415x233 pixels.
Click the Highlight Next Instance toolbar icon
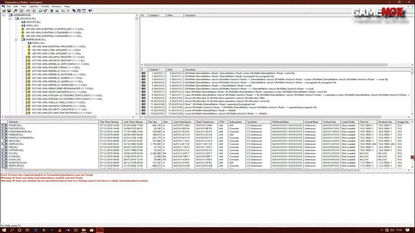click(63, 11)
